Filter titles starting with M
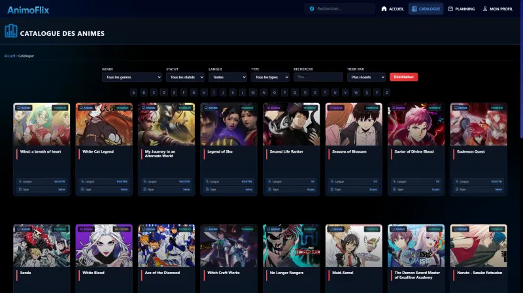 tap(253, 93)
